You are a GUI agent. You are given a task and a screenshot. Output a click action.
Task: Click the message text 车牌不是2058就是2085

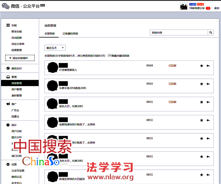point(73,88)
